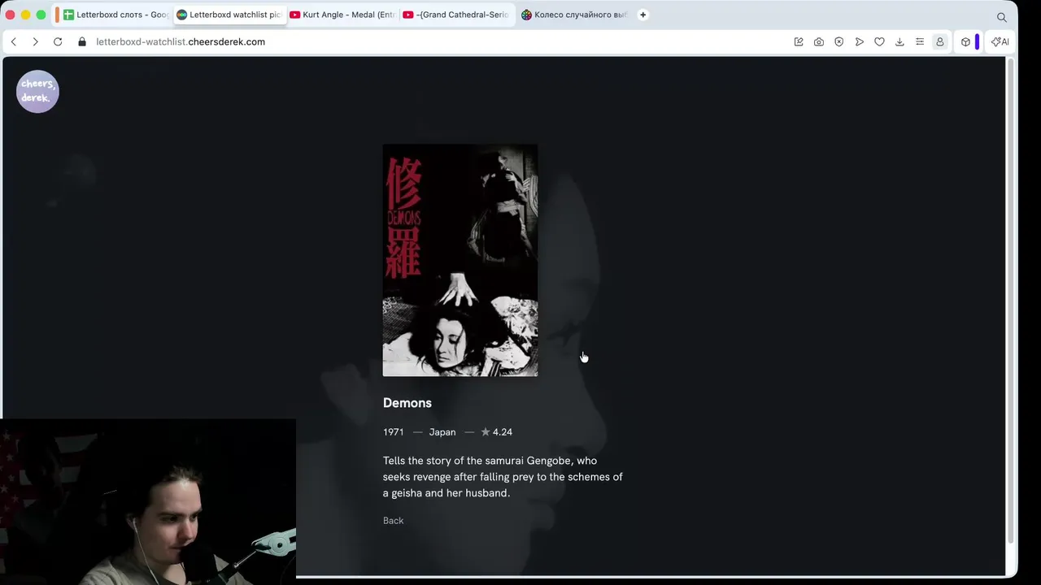Open the profile account icon
1041x585 pixels.
[939, 41]
